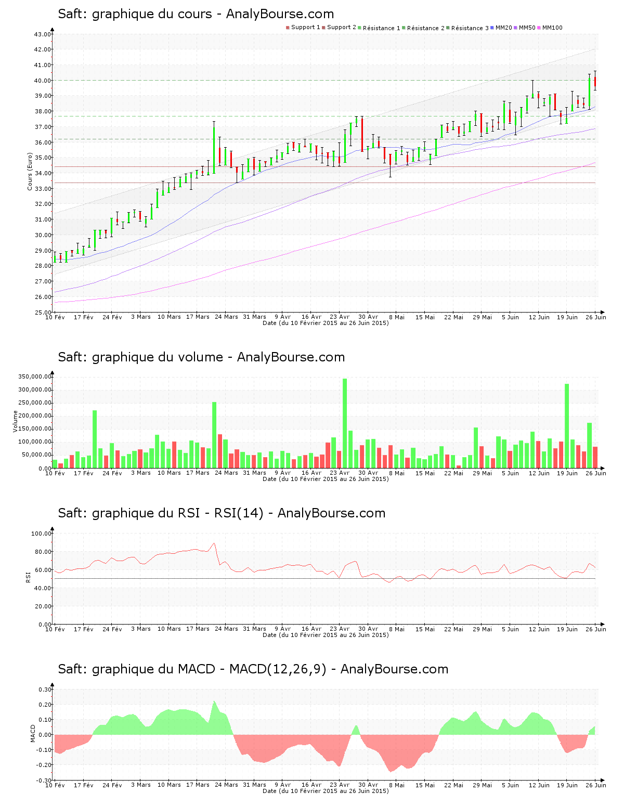Click '26 Juin' on the price chart axis
Image resolution: width=624 pixels, height=806 pixels.
pyautogui.click(x=596, y=317)
